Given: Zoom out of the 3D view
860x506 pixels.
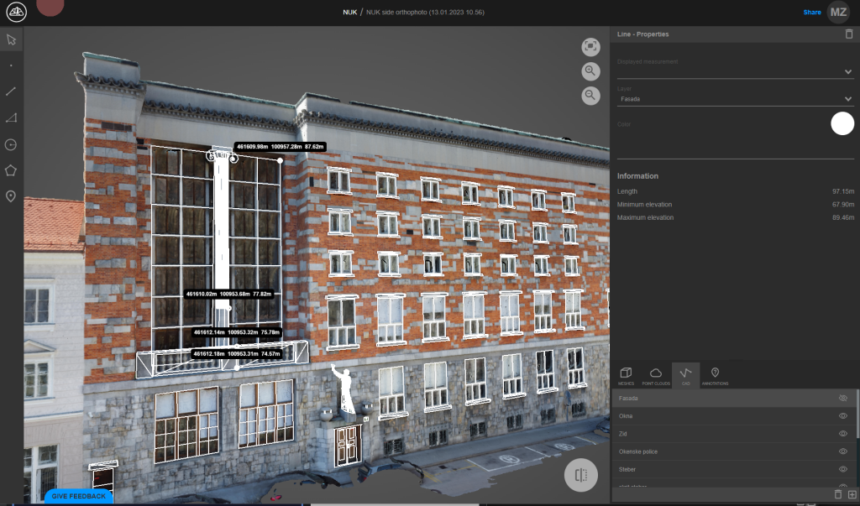Looking at the screenshot, I should (x=591, y=95).
